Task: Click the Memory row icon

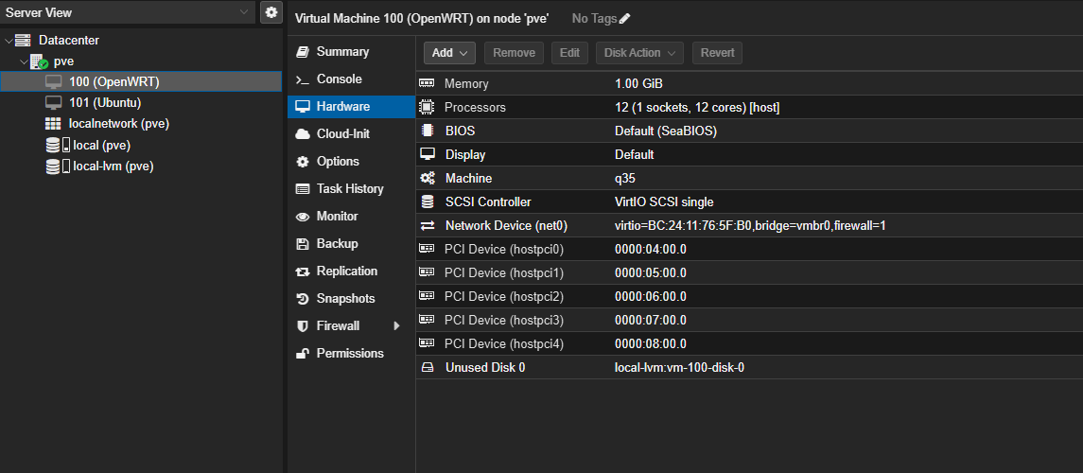Action: coord(427,83)
